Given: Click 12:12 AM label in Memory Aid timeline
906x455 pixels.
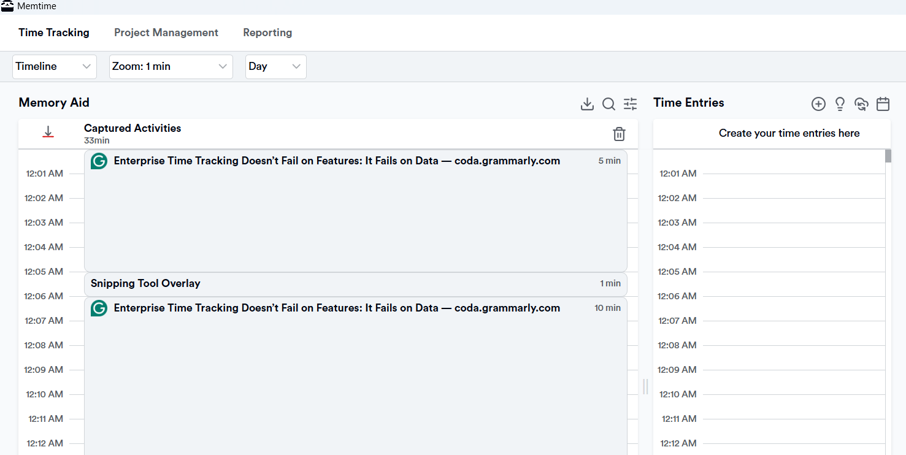Looking at the screenshot, I should [45, 443].
